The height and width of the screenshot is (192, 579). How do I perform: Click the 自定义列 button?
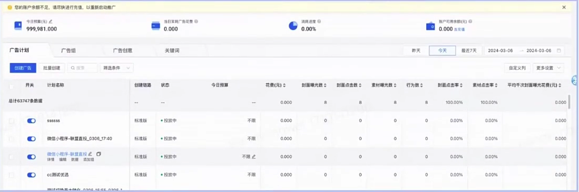517,68
